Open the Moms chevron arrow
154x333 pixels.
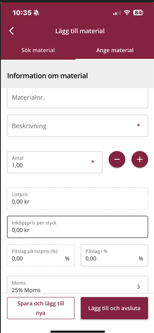(139, 287)
